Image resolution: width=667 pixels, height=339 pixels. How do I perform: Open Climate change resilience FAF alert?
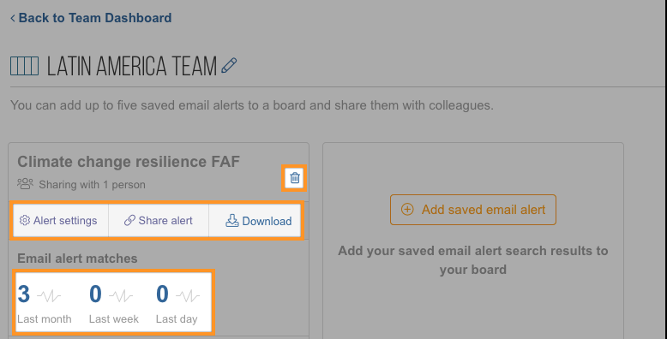[129, 162]
